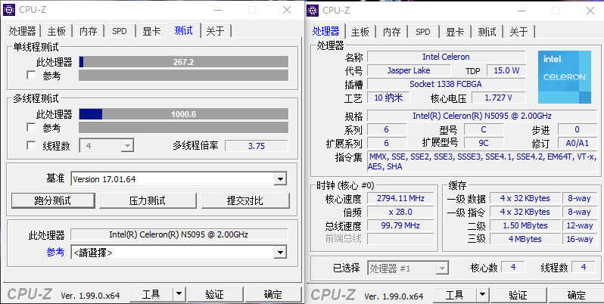Click the 提交对比 submit button
Image resolution: width=604 pixels, height=304 pixels.
[245, 200]
